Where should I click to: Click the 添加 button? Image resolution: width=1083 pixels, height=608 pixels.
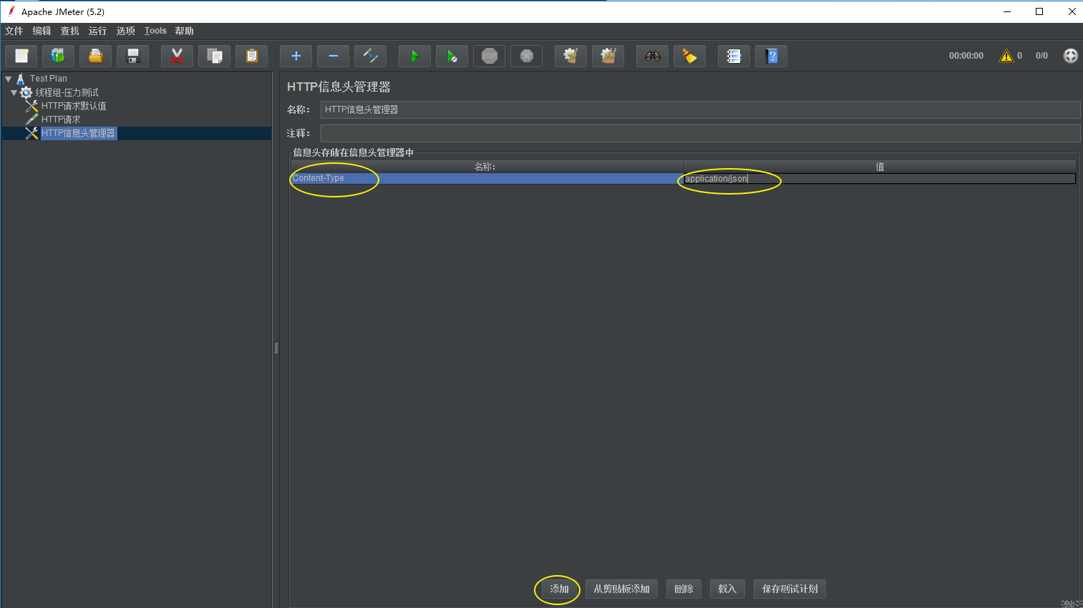(x=560, y=589)
